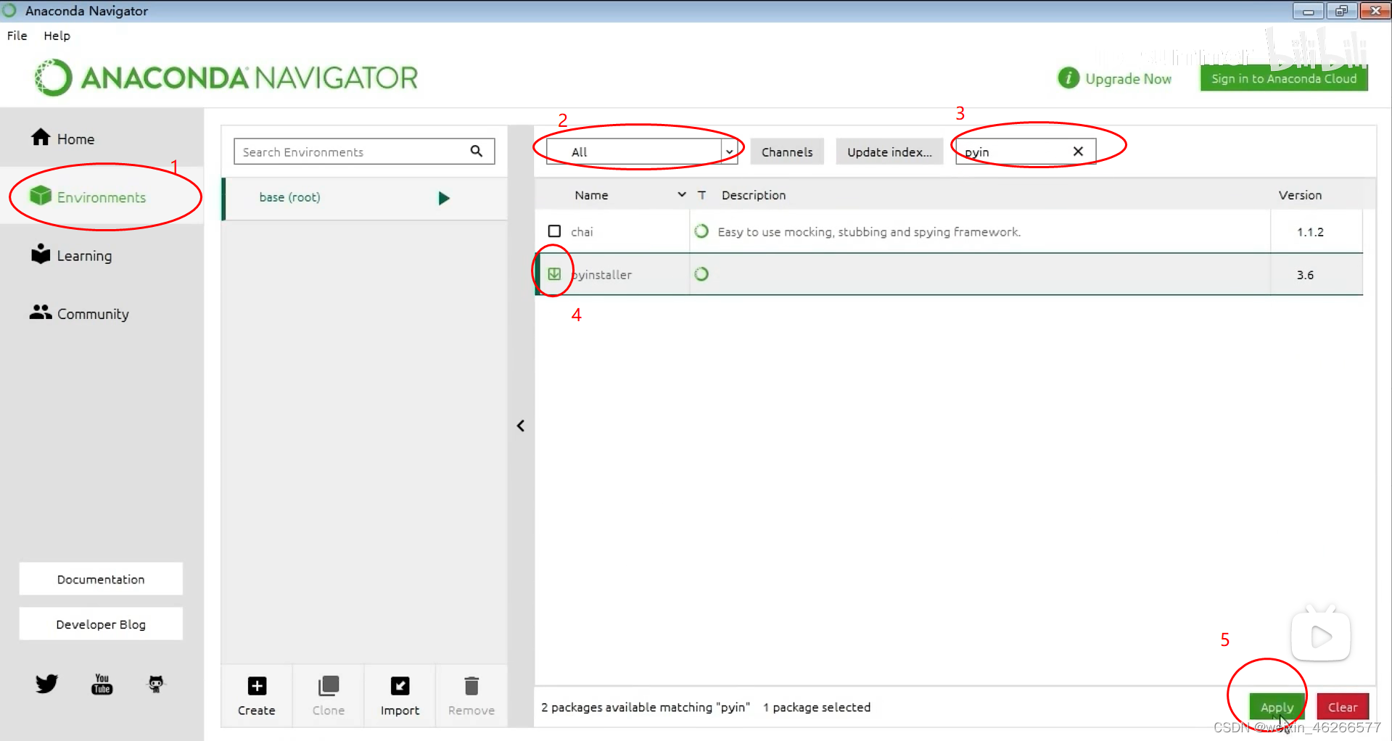Viewport: 1392px width, 741px height.
Task: Click Upgrade Now
Action: click(1128, 78)
